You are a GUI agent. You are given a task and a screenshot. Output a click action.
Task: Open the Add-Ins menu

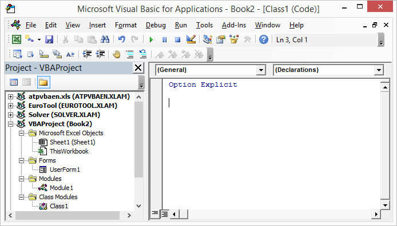point(234,25)
